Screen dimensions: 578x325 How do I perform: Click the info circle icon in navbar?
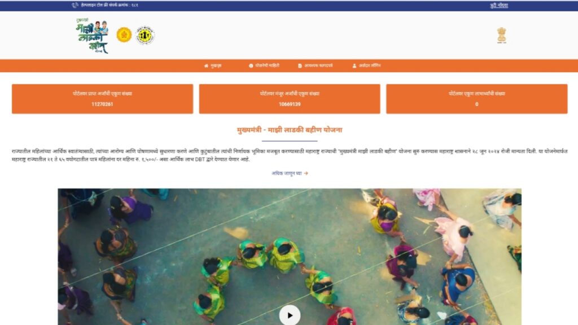click(x=251, y=65)
